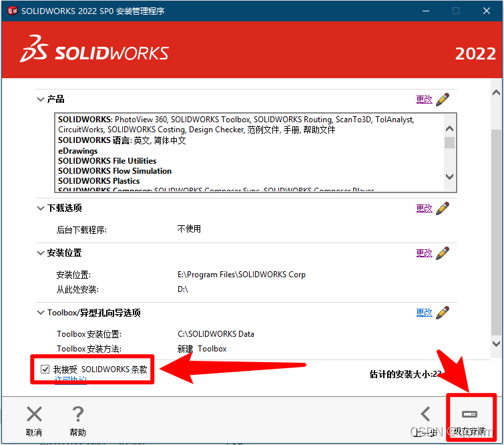
Task: Click the pencil icon beside 安装位置 更改
Action: [x=443, y=253]
